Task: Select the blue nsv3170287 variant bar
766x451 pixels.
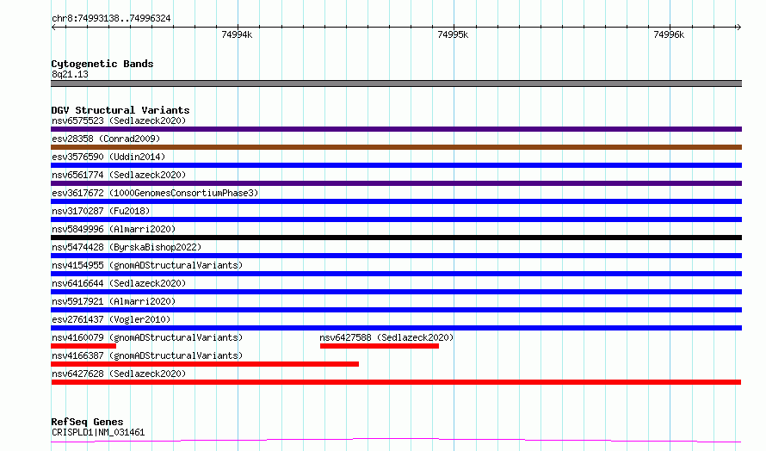Action: click(x=396, y=219)
